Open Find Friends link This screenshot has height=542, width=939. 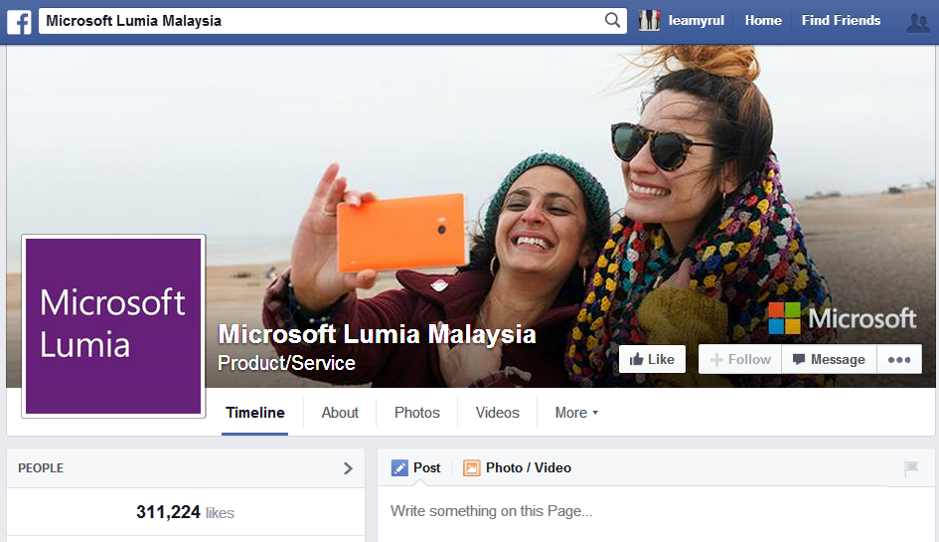[x=841, y=21]
